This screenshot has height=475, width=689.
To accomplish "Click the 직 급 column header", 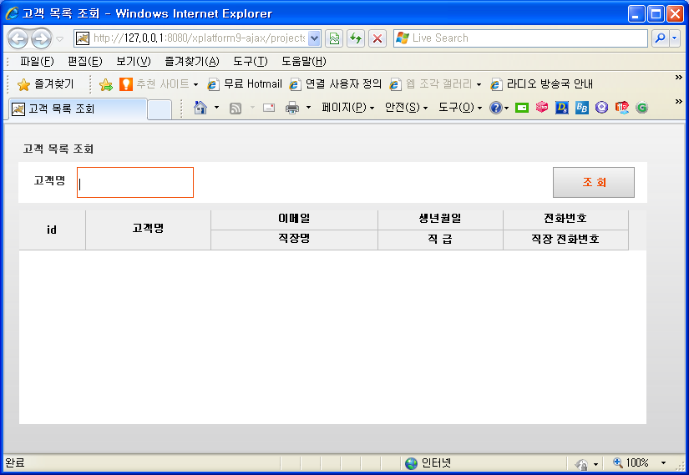I will 441,240.
